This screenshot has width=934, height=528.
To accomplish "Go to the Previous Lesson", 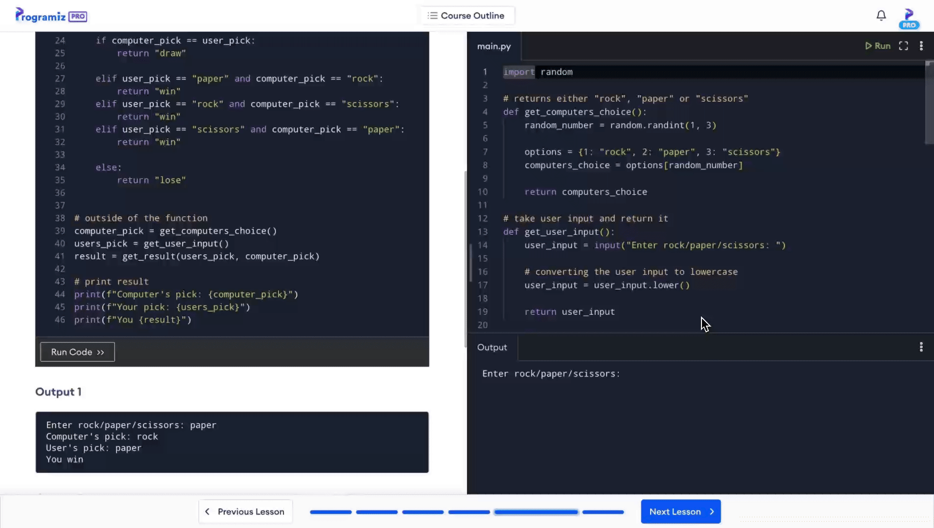I will click(x=245, y=511).
